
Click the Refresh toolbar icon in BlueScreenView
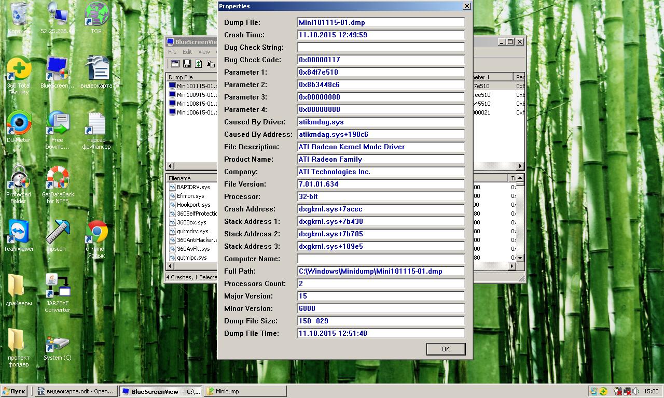(x=199, y=64)
